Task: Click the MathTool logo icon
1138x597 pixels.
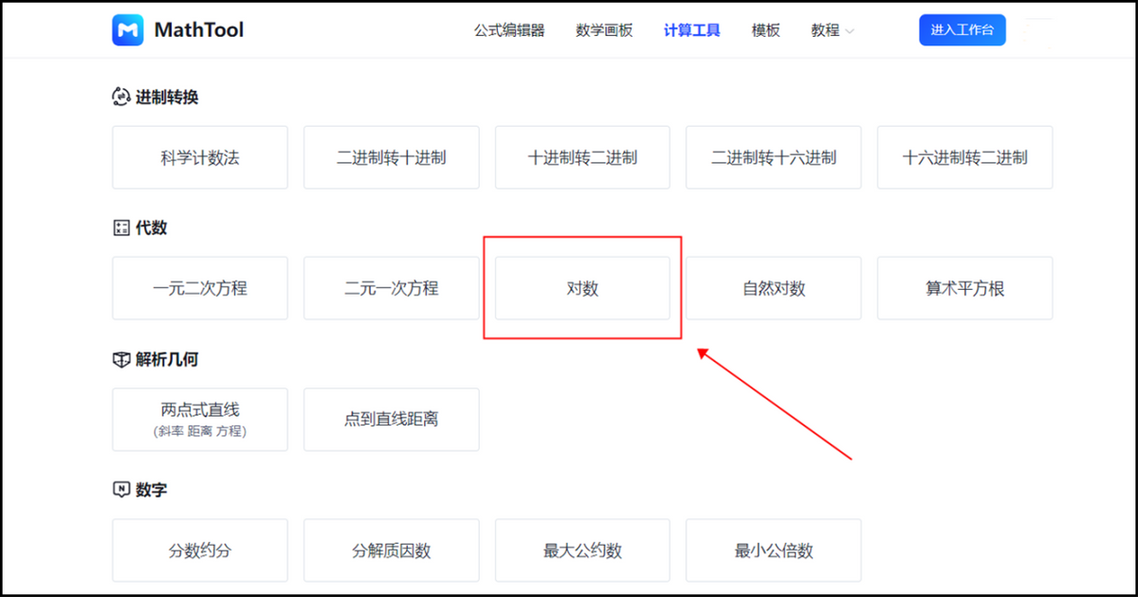Action: (x=128, y=30)
